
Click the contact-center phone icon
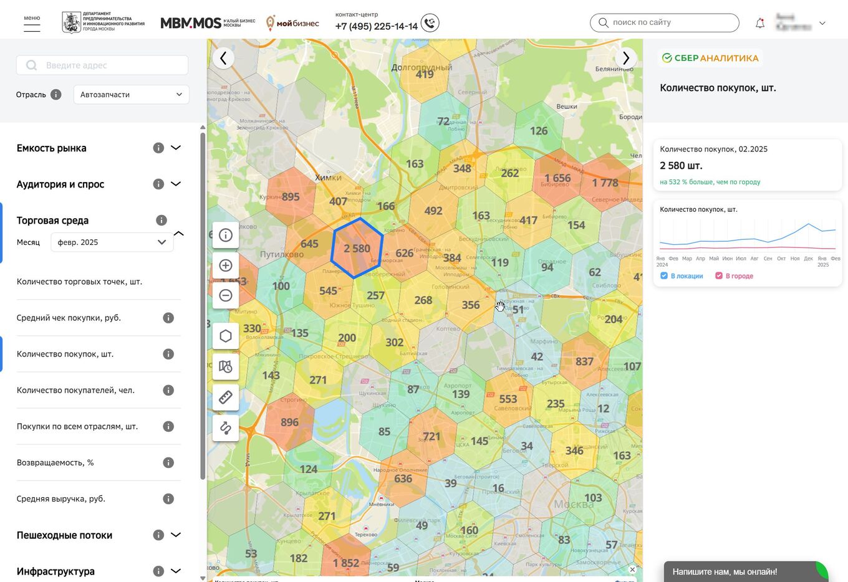[x=430, y=23]
